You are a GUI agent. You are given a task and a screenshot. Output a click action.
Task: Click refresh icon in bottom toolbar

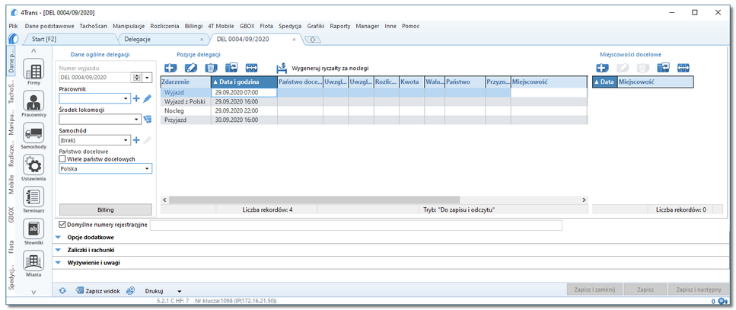tap(62, 291)
